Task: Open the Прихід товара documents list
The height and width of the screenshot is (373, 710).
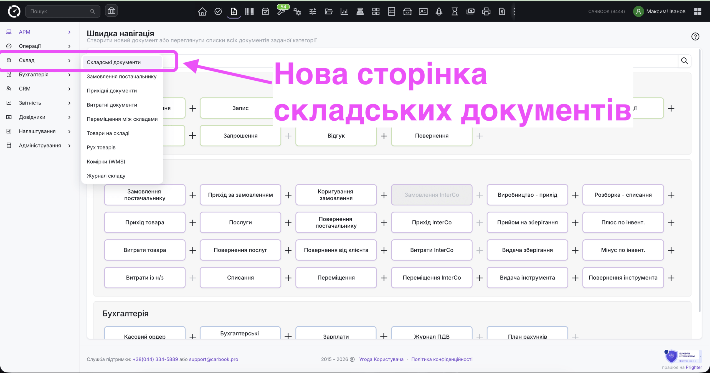Action: [145, 222]
